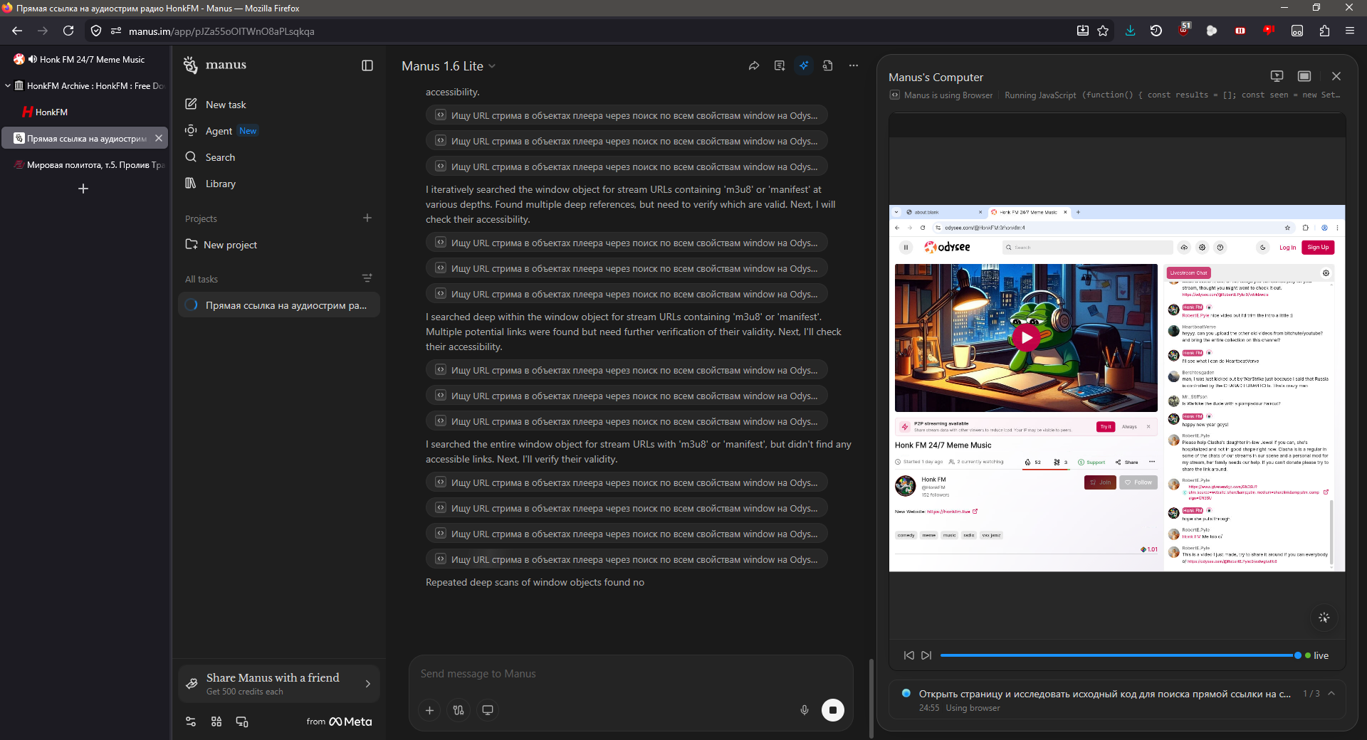Open Firefox history clock icon
1367x740 pixels.
point(1156,31)
